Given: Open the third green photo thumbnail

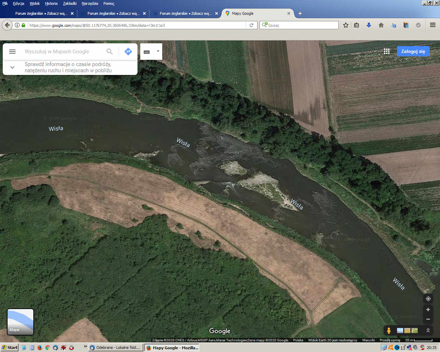Looking at the screenshot, I should pyautogui.click(x=415, y=330).
